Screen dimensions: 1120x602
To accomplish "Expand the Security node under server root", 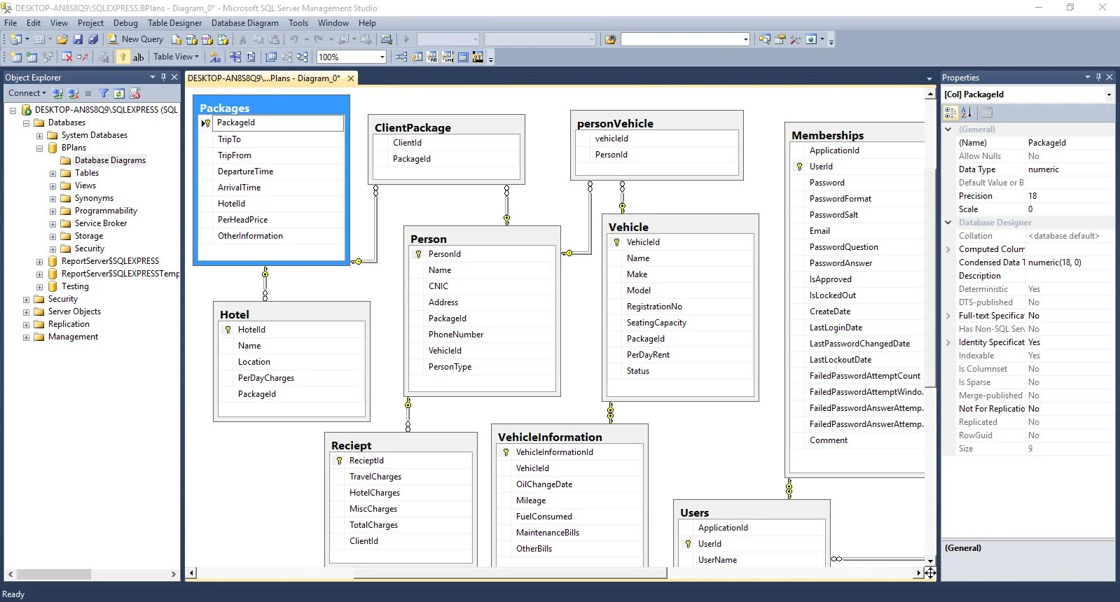I will (x=26, y=300).
